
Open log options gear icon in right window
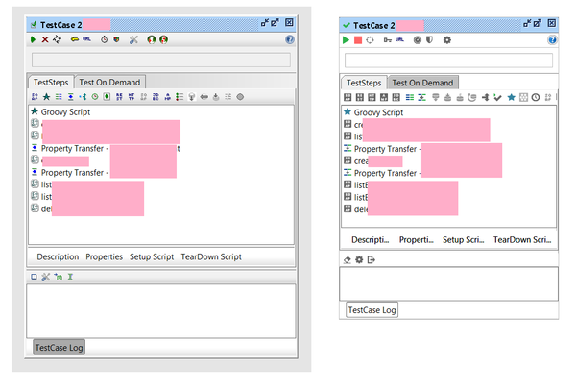click(x=359, y=259)
